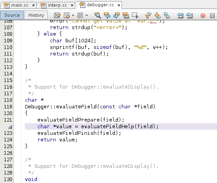This screenshot has height=183, width=217.
Task: Click the 'sizeof' keyword on line 110
Action: coord(102,47)
